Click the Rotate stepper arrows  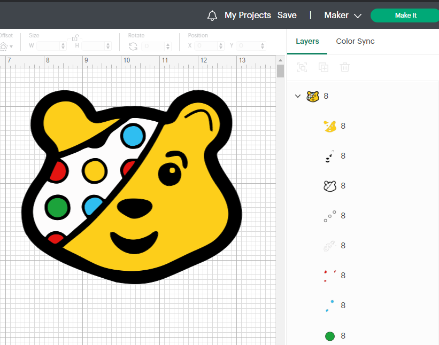click(168, 46)
